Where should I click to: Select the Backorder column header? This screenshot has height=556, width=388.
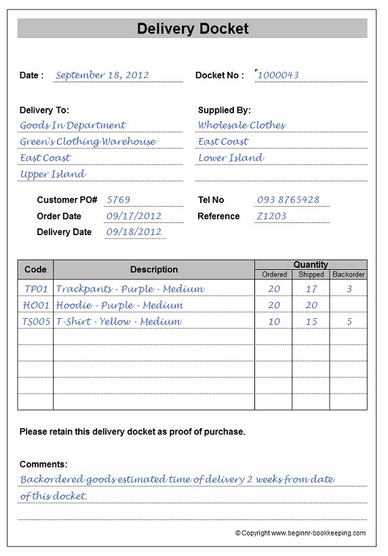pyautogui.click(x=349, y=275)
